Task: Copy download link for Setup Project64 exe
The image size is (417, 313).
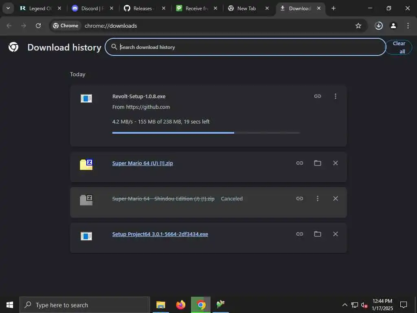Action: [300, 234]
